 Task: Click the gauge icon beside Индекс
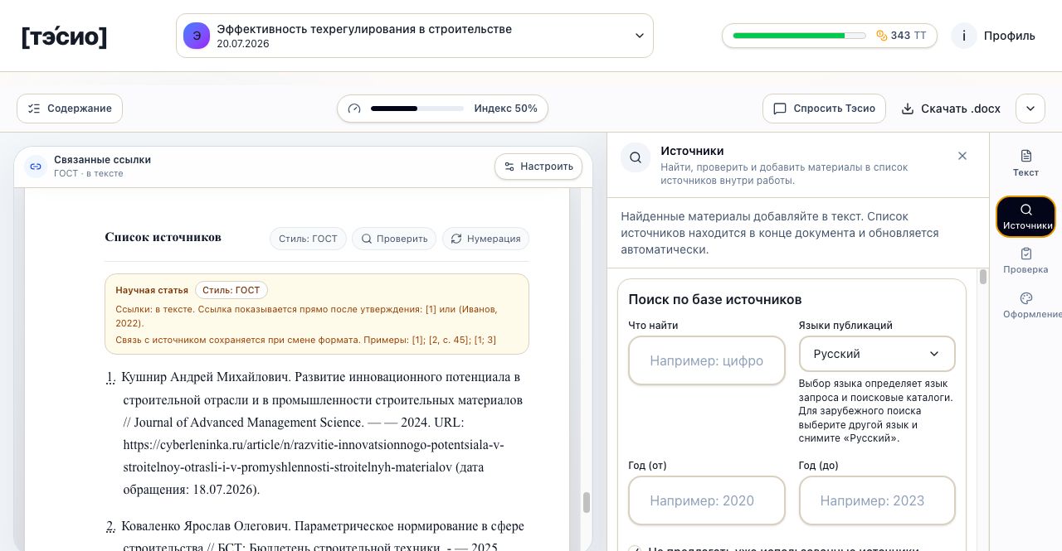pos(354,109)
